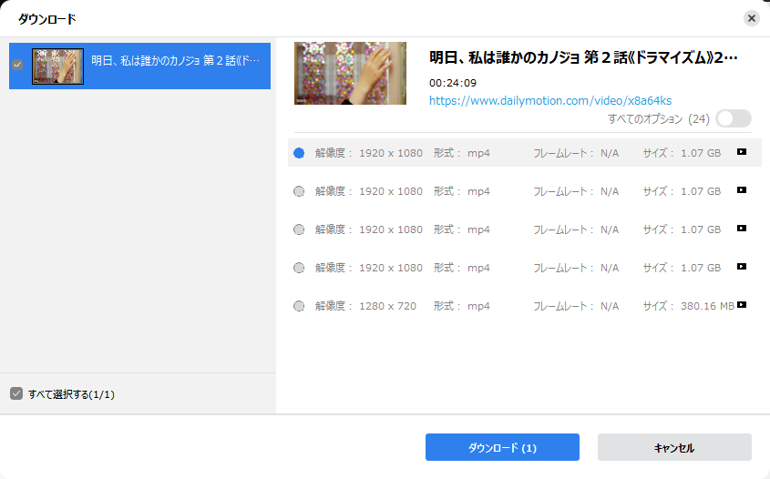The height and width of the screenshot is (479, 770).
Task: Untick the checkbox beside the listed video item
Action: point(17,65)
